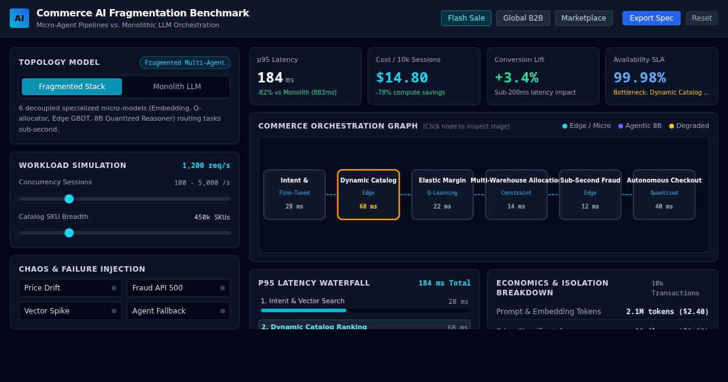Click the 1,200 req/s value
This screenshot has height=382, width=728.
point(206,166)
